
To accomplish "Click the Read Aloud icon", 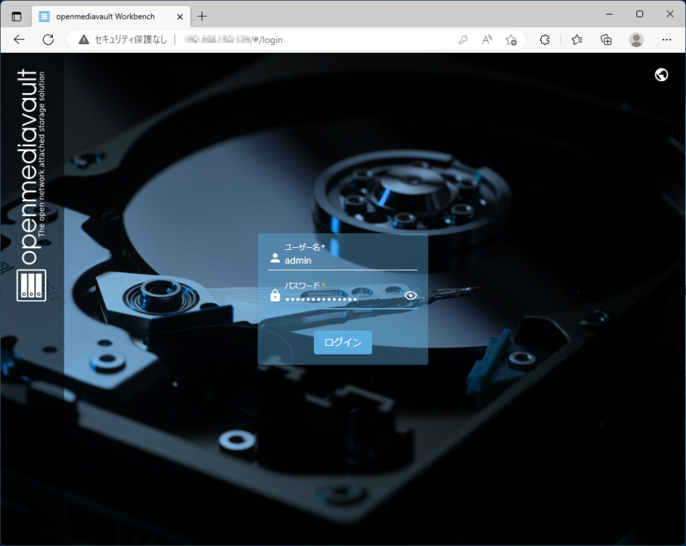I will point(487,40).
